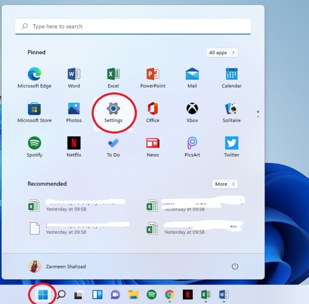Open first recommended Excel file at left
Viewport: 309px width, 304px height.
coord(77,205)
